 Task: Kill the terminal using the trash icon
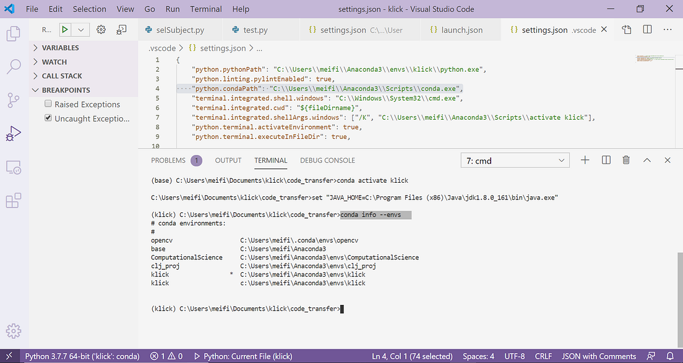(626, 160)
